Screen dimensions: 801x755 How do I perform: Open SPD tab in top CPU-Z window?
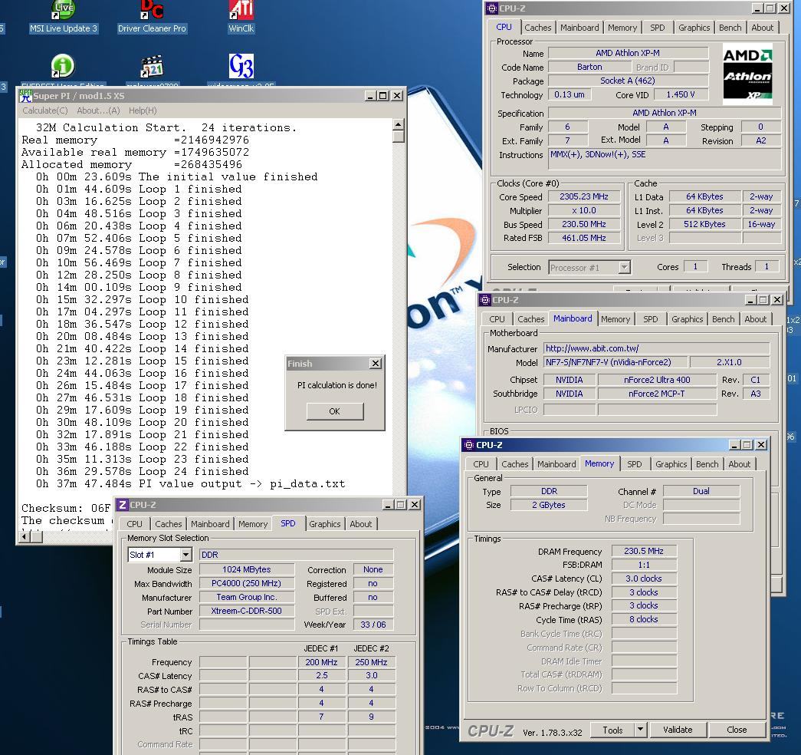(x=658, y=28)
